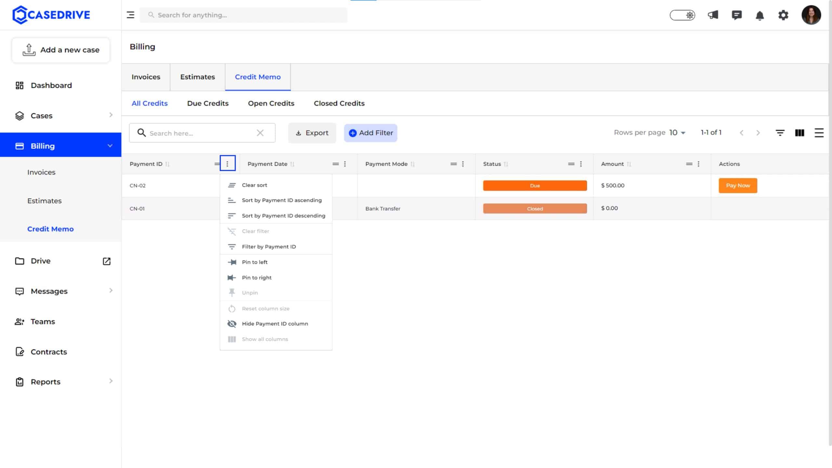Open sidebar Estimates link
The width and height of the screenshot is (832, 468).
coord(45,201)
